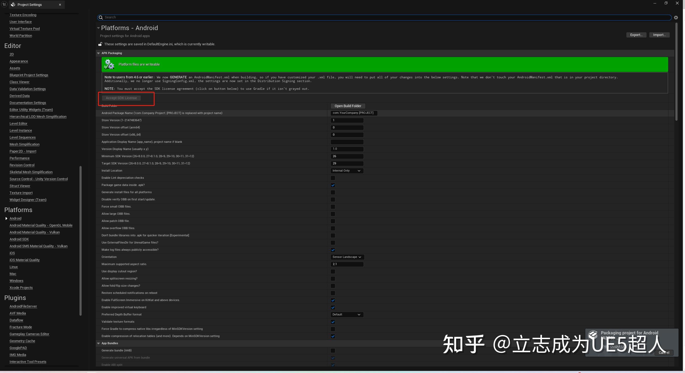Disable Make log files always publicly accessible
The width and height of the screenshot is (685, 373).
(x=333, y=250)
